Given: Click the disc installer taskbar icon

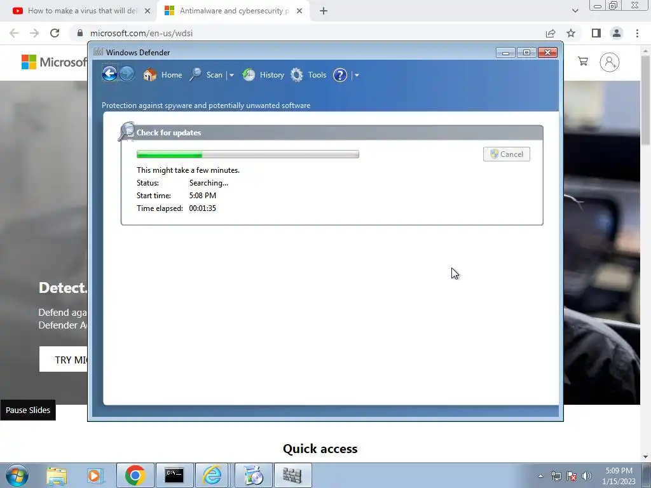Looking at the screenshot, I should 253,475.
